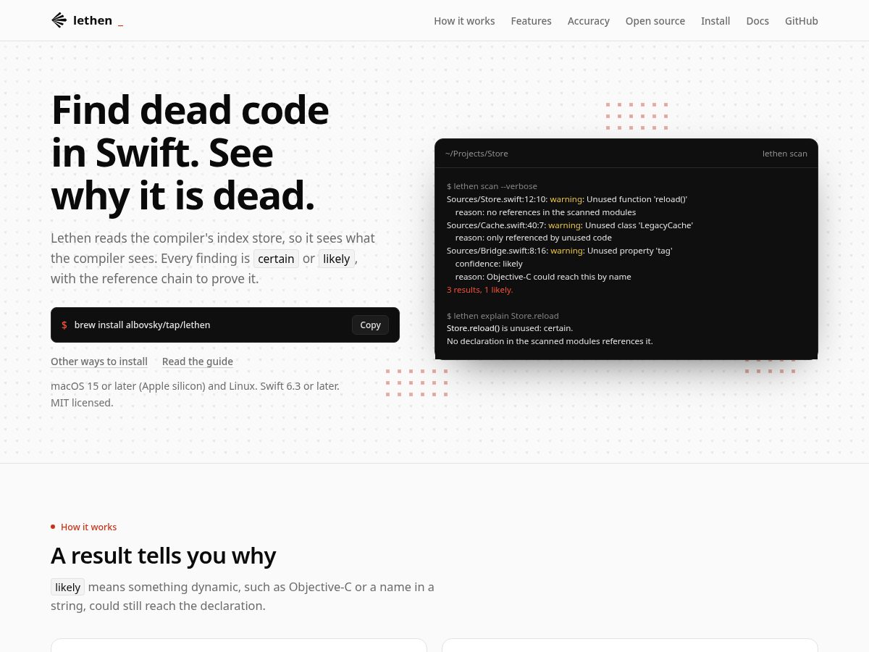Jump to Install from the header

[715, 21]
